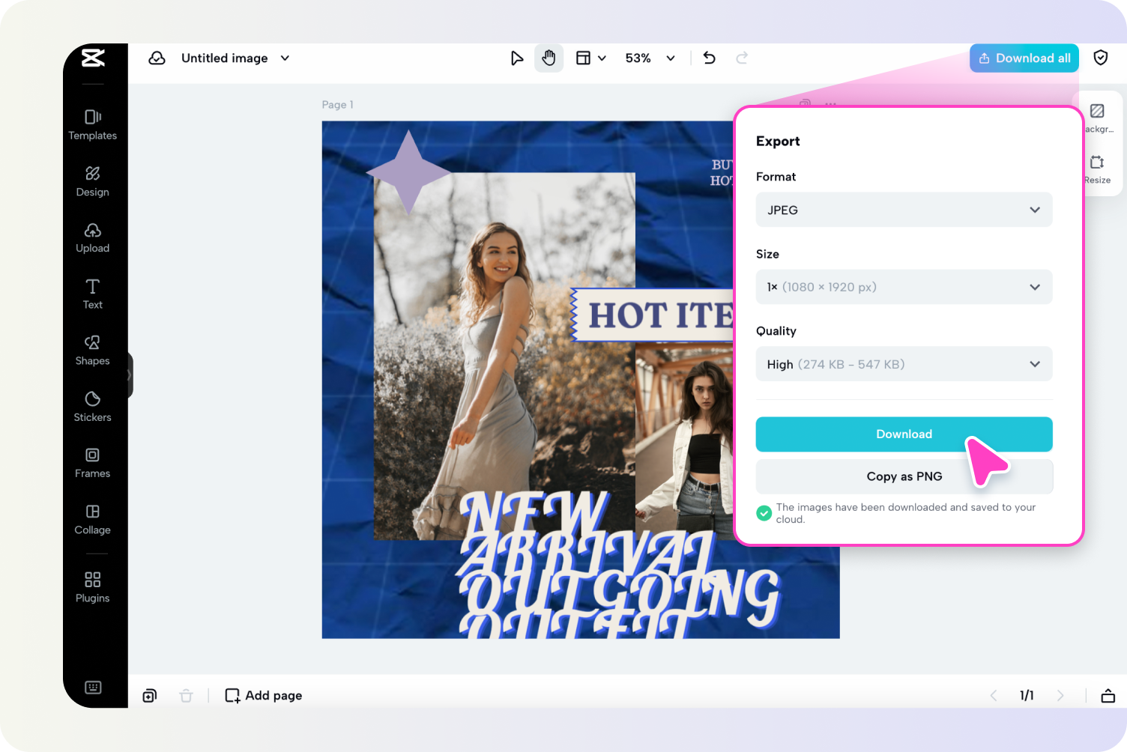1127x752 pixels.
Task: Open the Upload panel
Action: point(92,237)
